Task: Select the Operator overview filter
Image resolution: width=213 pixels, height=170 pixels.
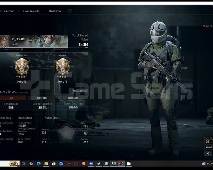Action: [42, 98]
